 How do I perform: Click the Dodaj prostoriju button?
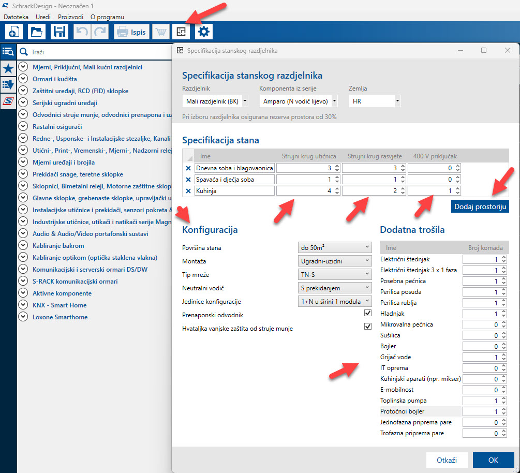pyautogui.click(x=479, y=206)
